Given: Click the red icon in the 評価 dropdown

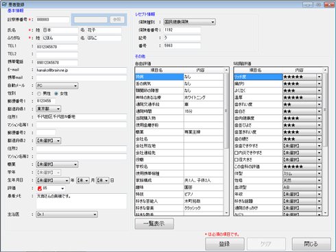Looking at the screenshot, I should pyautogui.click(x=39, y=188).
